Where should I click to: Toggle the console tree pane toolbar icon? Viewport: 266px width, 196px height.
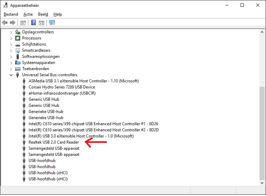(x=23, y=22)
